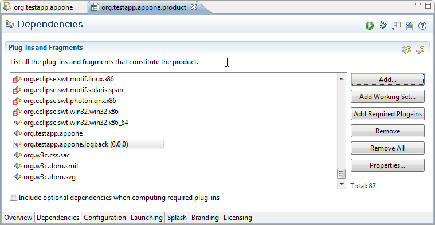
Task: Close the org.testapp.appone.product editor tab
Action: pos(194,7)
